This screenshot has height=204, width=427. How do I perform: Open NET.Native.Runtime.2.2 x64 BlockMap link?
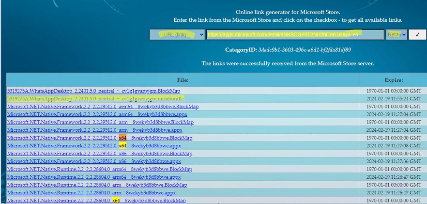click(96, 201)
